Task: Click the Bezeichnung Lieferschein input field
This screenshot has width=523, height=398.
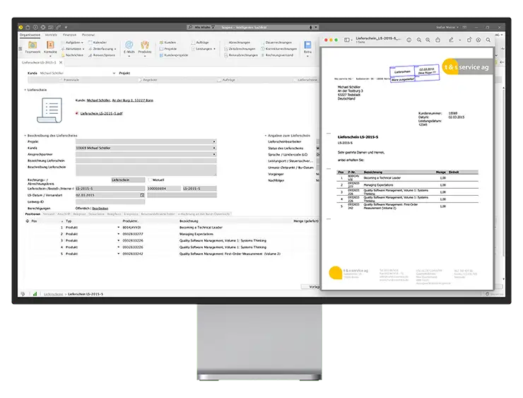Action: pos(146,160)
